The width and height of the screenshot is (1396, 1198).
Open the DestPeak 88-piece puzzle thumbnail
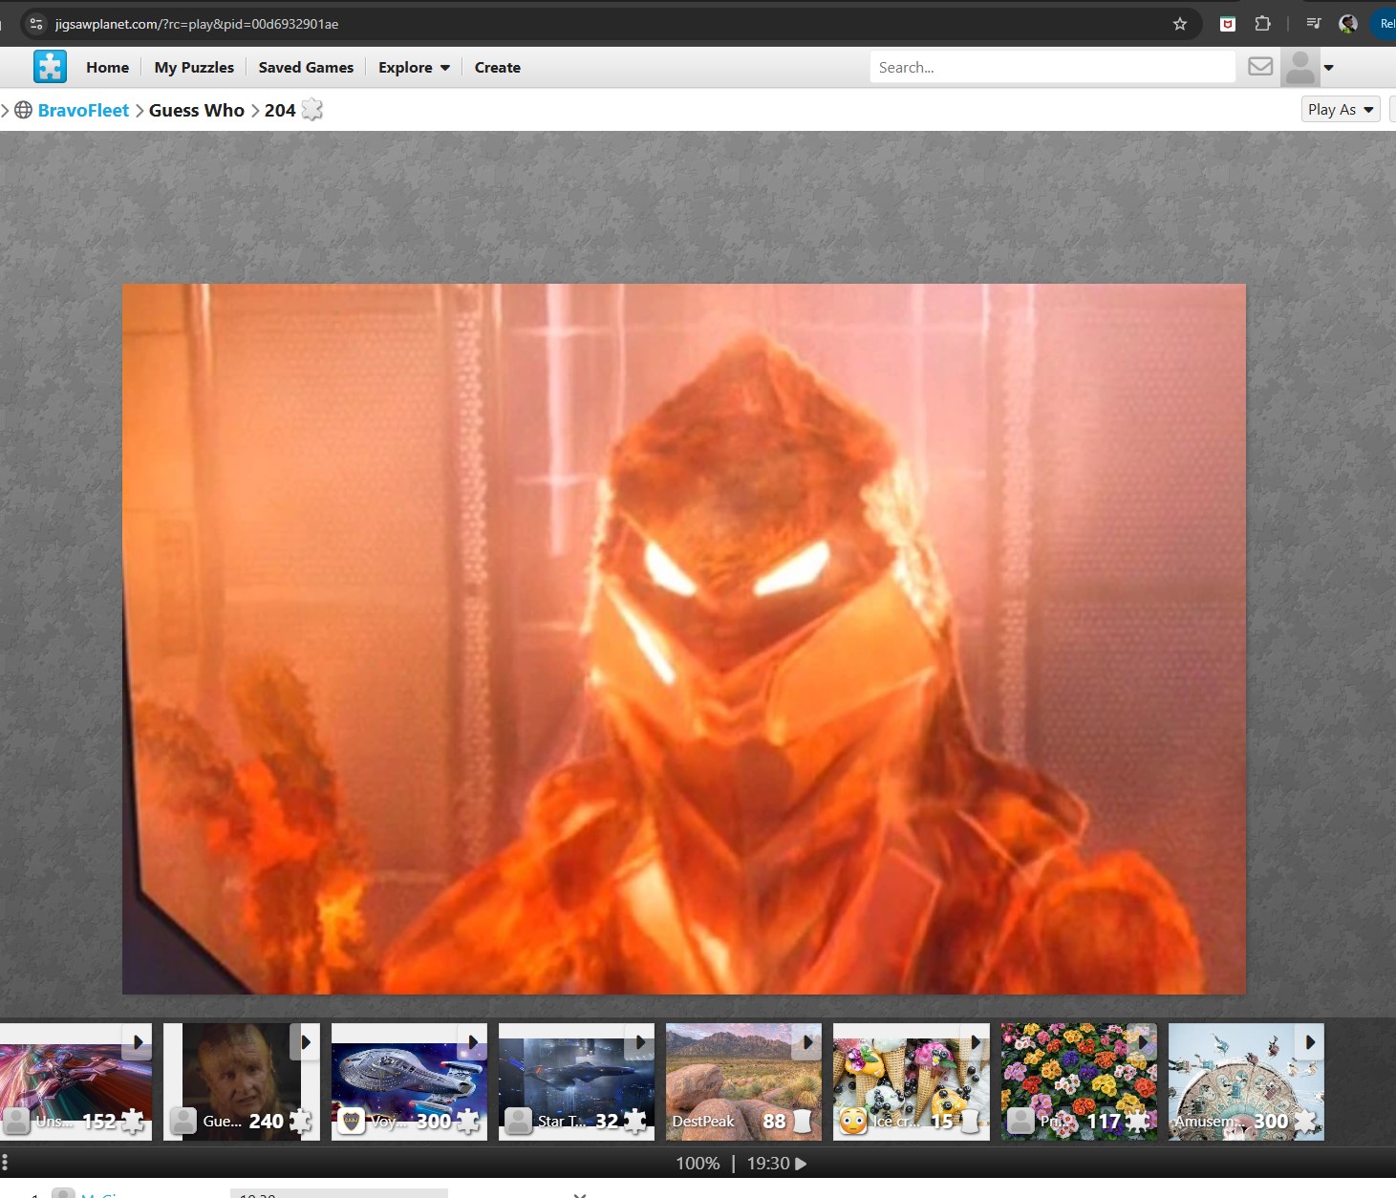743,1081
